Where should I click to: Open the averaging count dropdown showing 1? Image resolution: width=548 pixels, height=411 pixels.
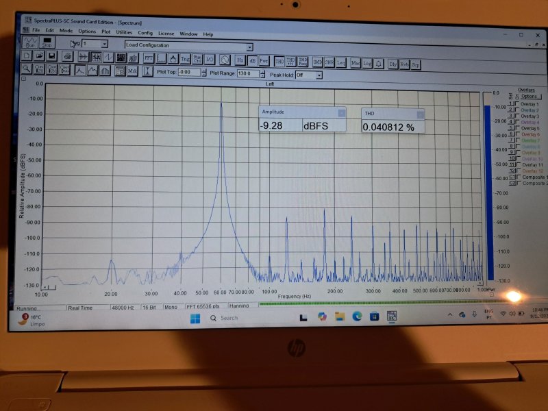pyautogui.click(x=104, y=44)
